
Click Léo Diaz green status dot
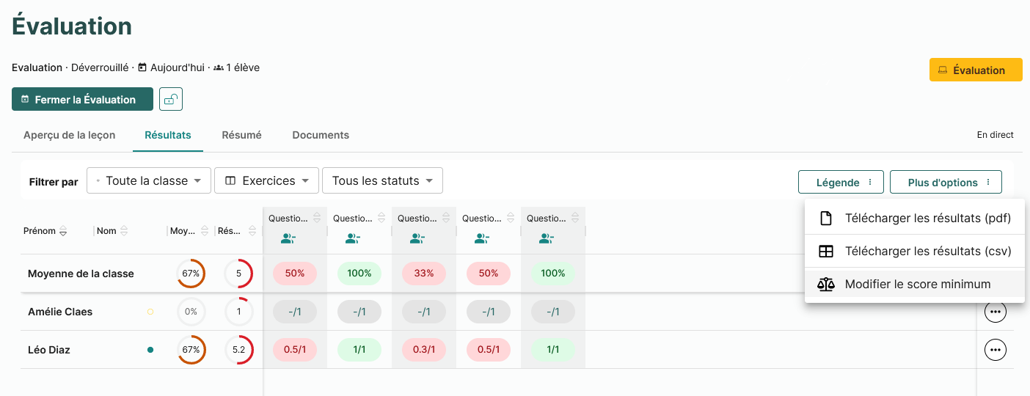click(150, 350)
